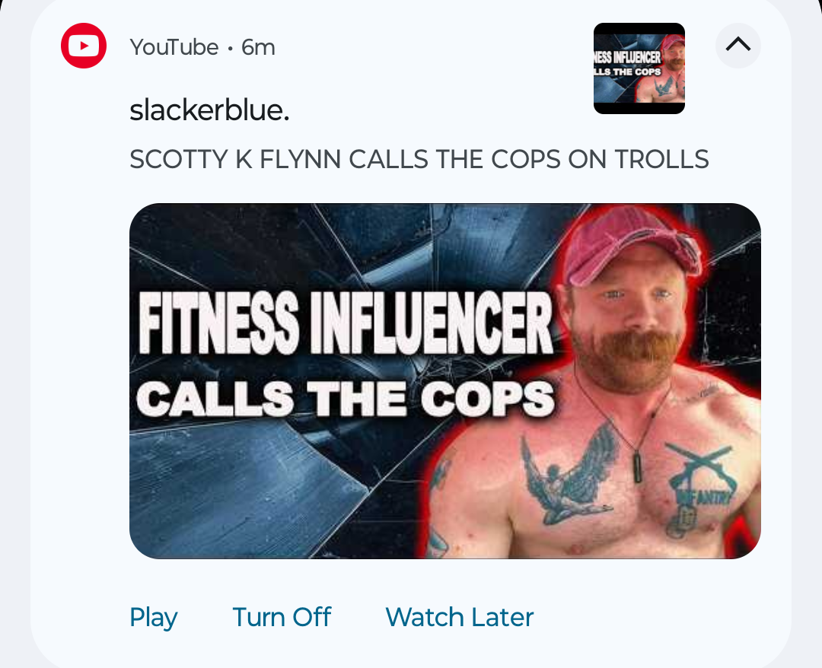Image resolution: width=822 pixels, height=668 pixels.
Task: Collapse the notification with the up chevron
Action: 738,45
